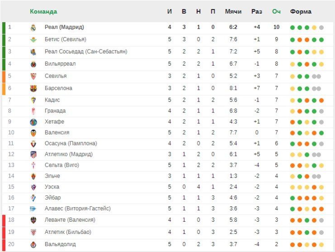Open the Реал Сосьедад team link
The height and width of the screenshot is (252, 335).
[86, 52]
